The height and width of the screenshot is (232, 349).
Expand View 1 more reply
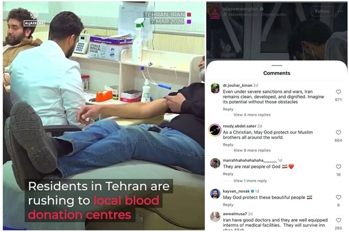[x=250, y=181]
